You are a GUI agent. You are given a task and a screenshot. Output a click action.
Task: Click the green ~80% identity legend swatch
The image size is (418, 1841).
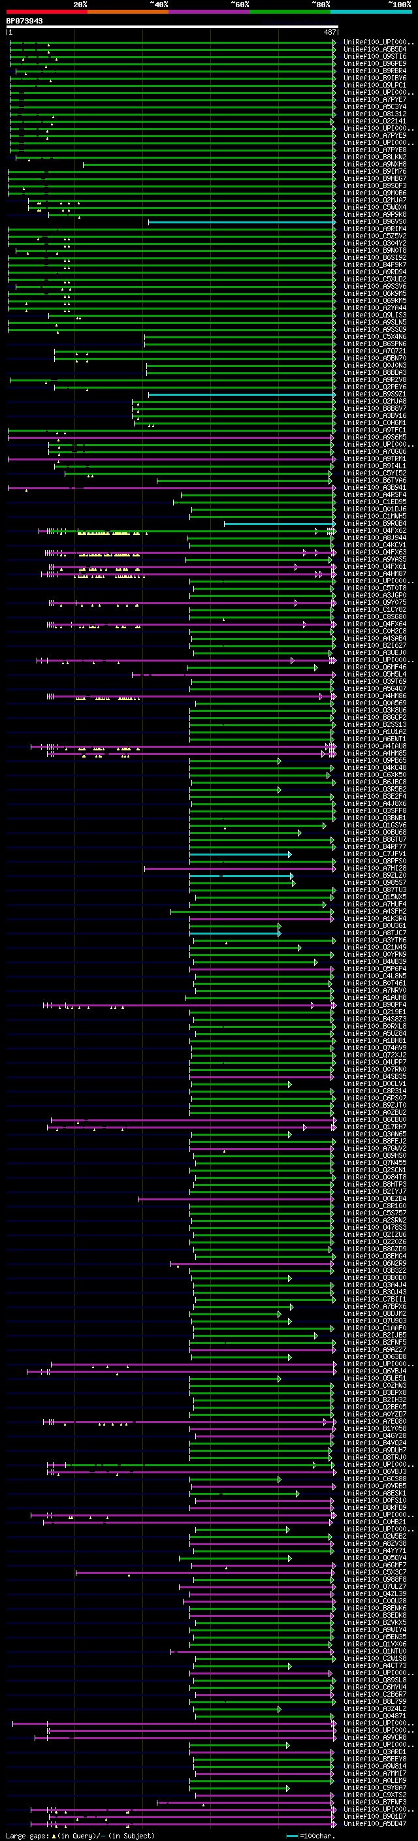290,12
